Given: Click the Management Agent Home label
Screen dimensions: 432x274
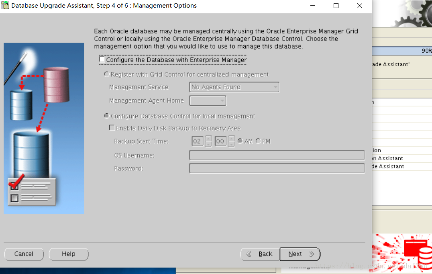Looking at the screenshot, I should tap(146, 100).
